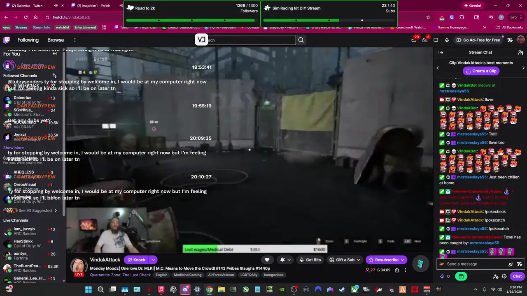Image resolution: width=527 pixels, height=296 pixels.
Task: Go to next chat highlight card
Action: (523, 67)
